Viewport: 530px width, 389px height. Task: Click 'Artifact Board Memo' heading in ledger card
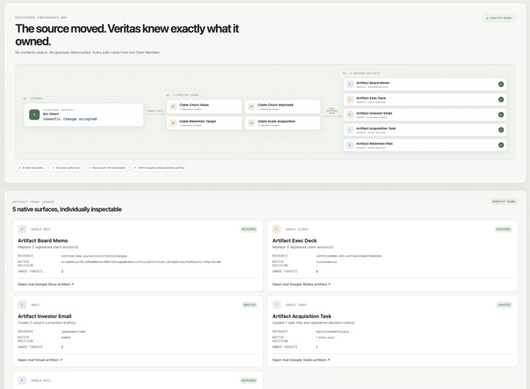[x=43, y=241]
